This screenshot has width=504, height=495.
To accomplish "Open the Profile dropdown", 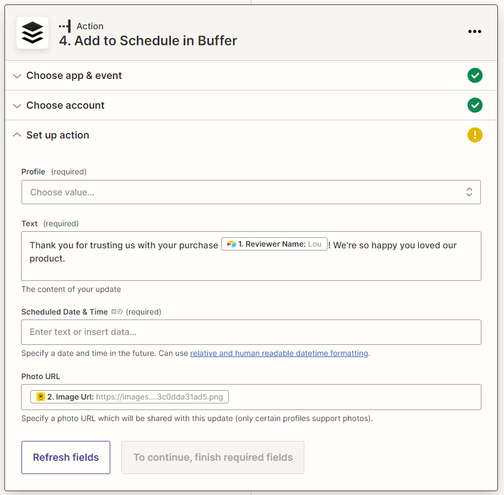I will 251,192.
